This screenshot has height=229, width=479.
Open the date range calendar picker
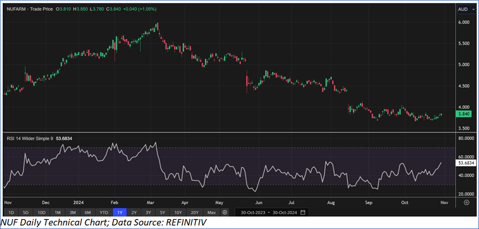[303, 212]
